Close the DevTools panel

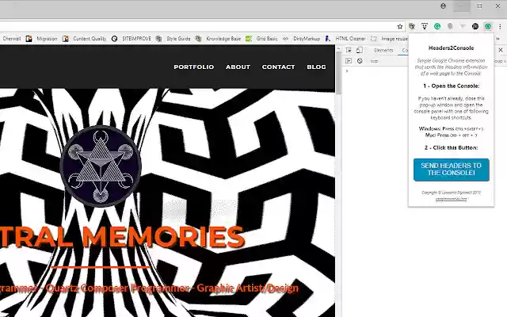[501, 50]
